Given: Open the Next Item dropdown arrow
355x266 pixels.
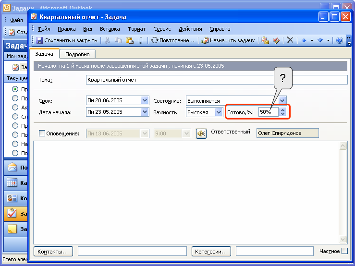Looking at the screenshot, I should (328, 40).
